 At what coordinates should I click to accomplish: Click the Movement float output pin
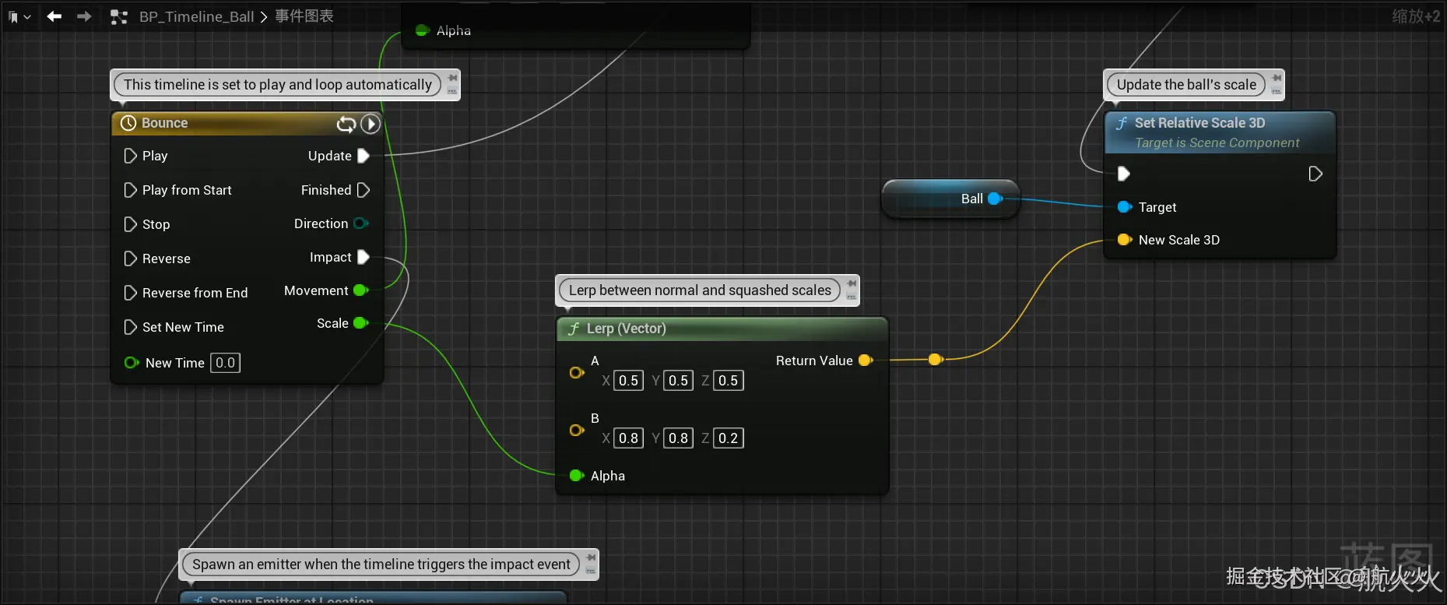click(x=361, y=290)
